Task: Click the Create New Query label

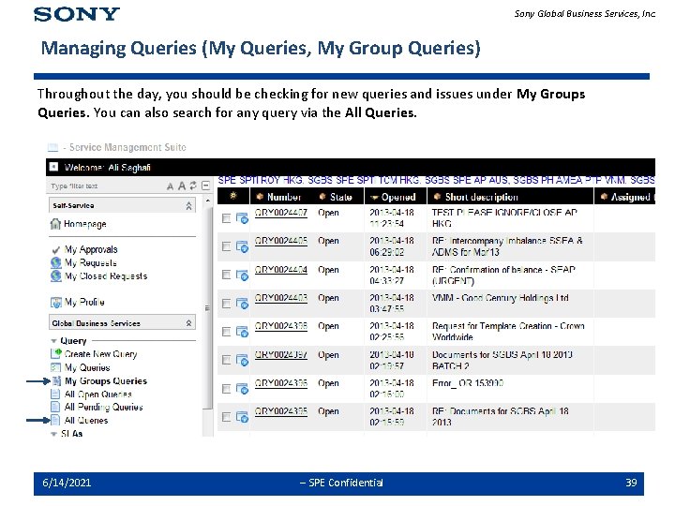Action: click(100, 354)
